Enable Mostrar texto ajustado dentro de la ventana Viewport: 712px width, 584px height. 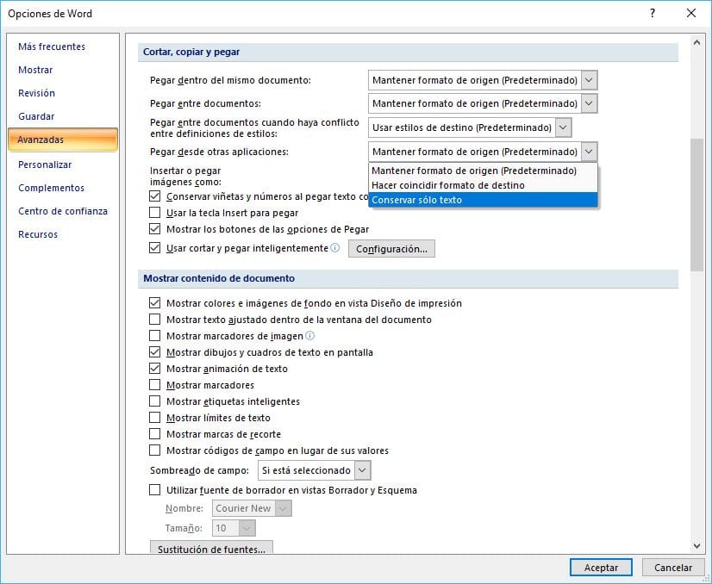coord(155,320)
